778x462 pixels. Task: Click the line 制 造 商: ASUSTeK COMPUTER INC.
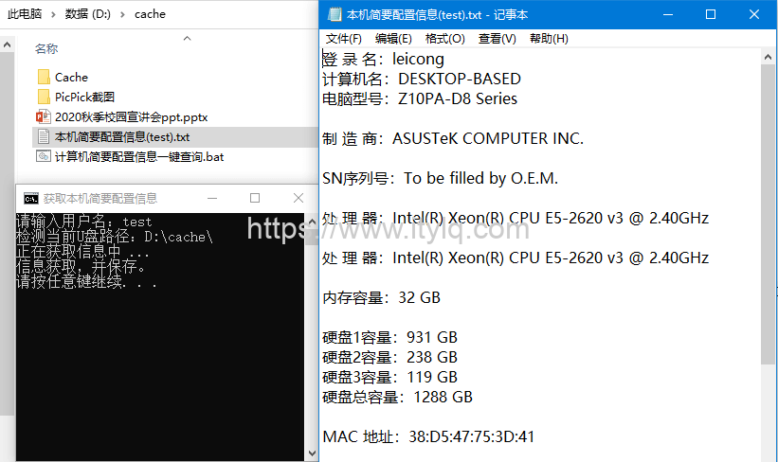coord(453,138)
